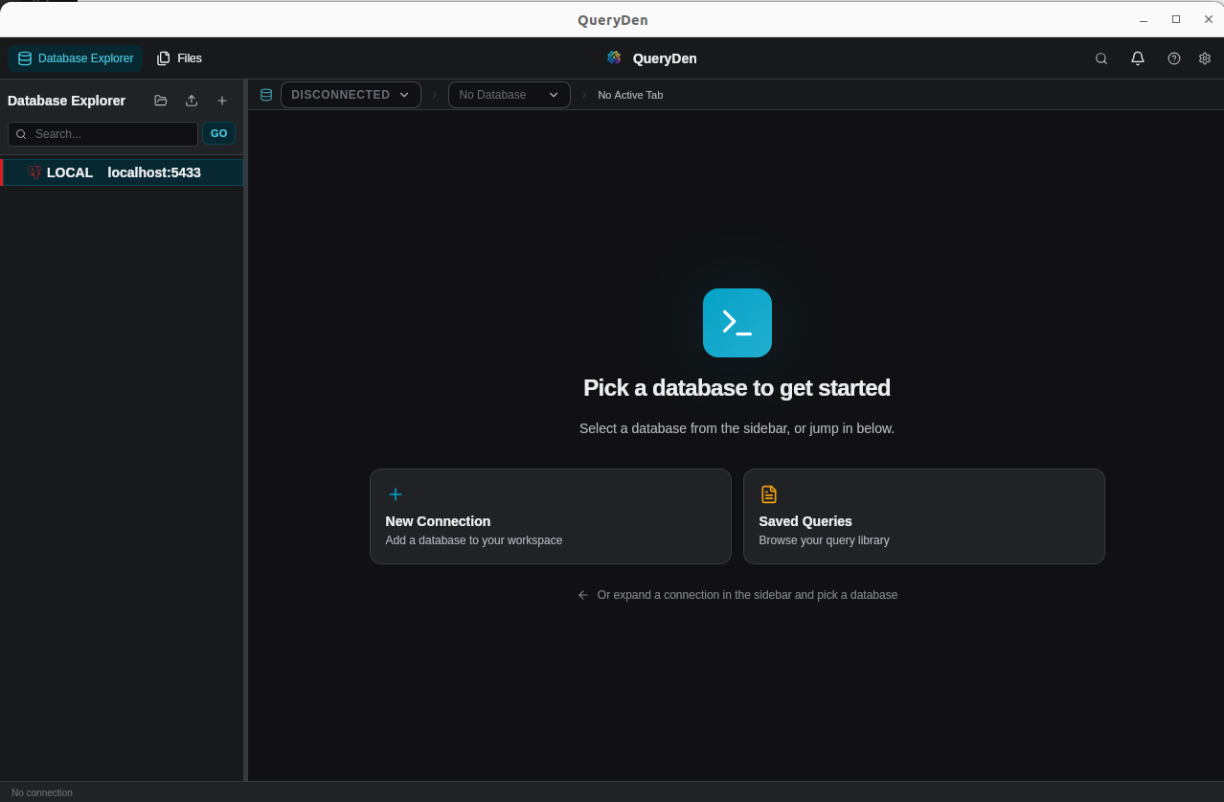
Task: Click the 'No connection' status bar text
Action: point(42,792)
